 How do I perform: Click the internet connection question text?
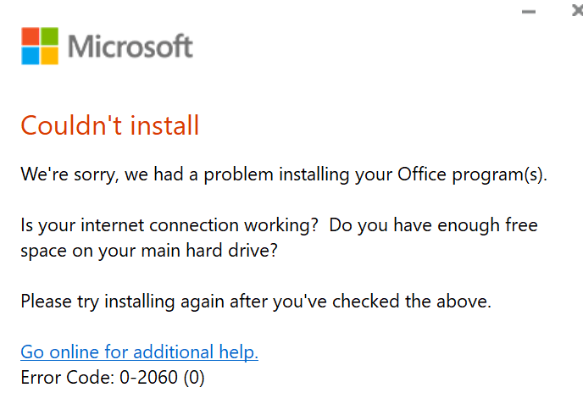tap(169, 226)
